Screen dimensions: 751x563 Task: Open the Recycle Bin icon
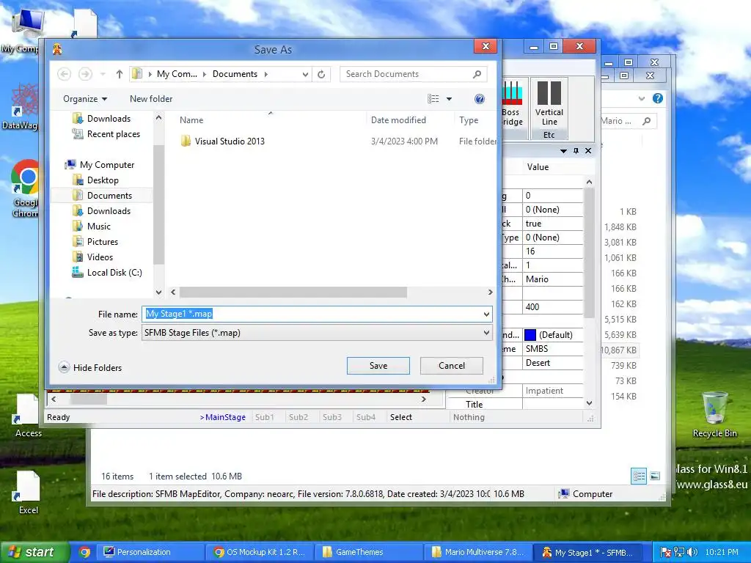pyautogui.click(x=714, y=415)
